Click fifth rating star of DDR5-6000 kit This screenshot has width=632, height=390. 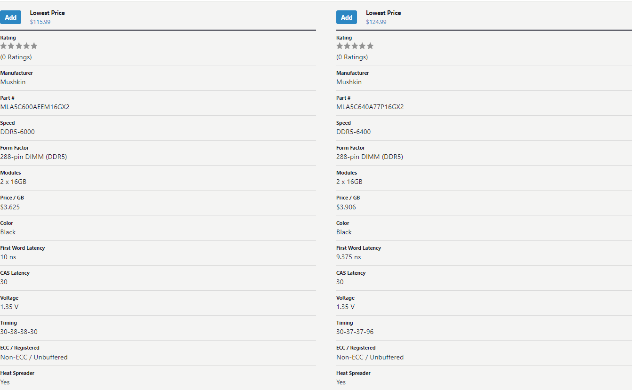[x=34, y=46]
